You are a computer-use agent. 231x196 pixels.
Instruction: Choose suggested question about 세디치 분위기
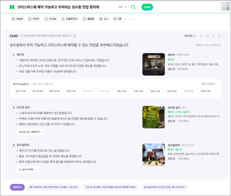(x=53, y=187)
